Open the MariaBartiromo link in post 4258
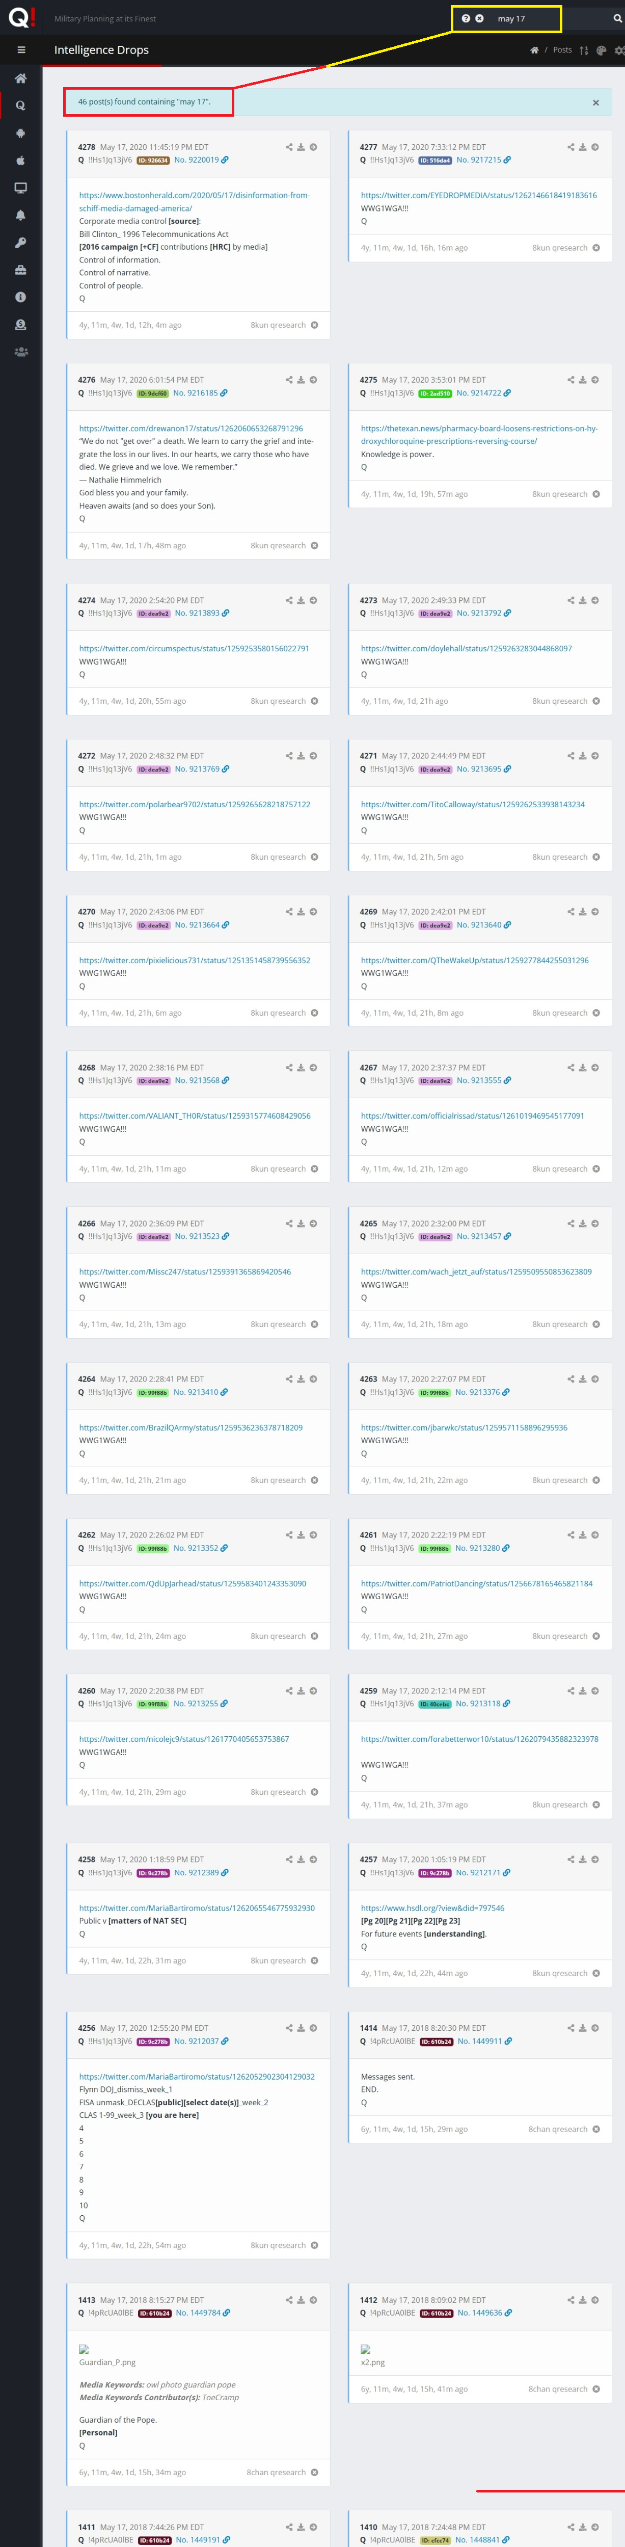This screenshot has height=2547, width=625. pos(197,1908)
